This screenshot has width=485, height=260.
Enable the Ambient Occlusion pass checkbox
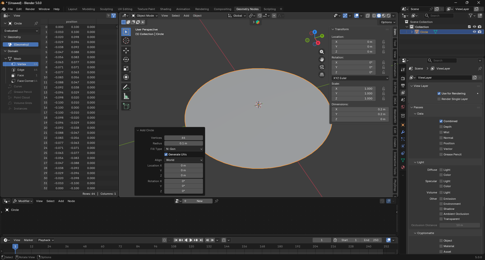(441, 214)
